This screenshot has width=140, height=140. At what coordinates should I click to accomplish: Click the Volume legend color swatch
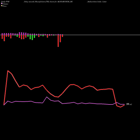coord(2,3)
